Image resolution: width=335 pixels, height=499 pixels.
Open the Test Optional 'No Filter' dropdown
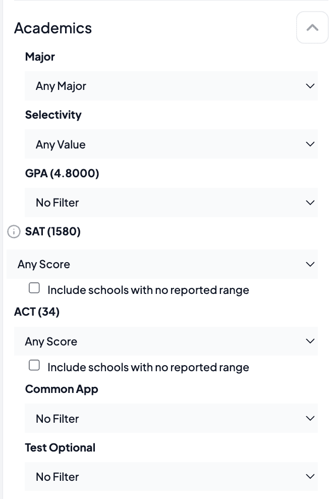pyautogui.click(x=172, y=476)
